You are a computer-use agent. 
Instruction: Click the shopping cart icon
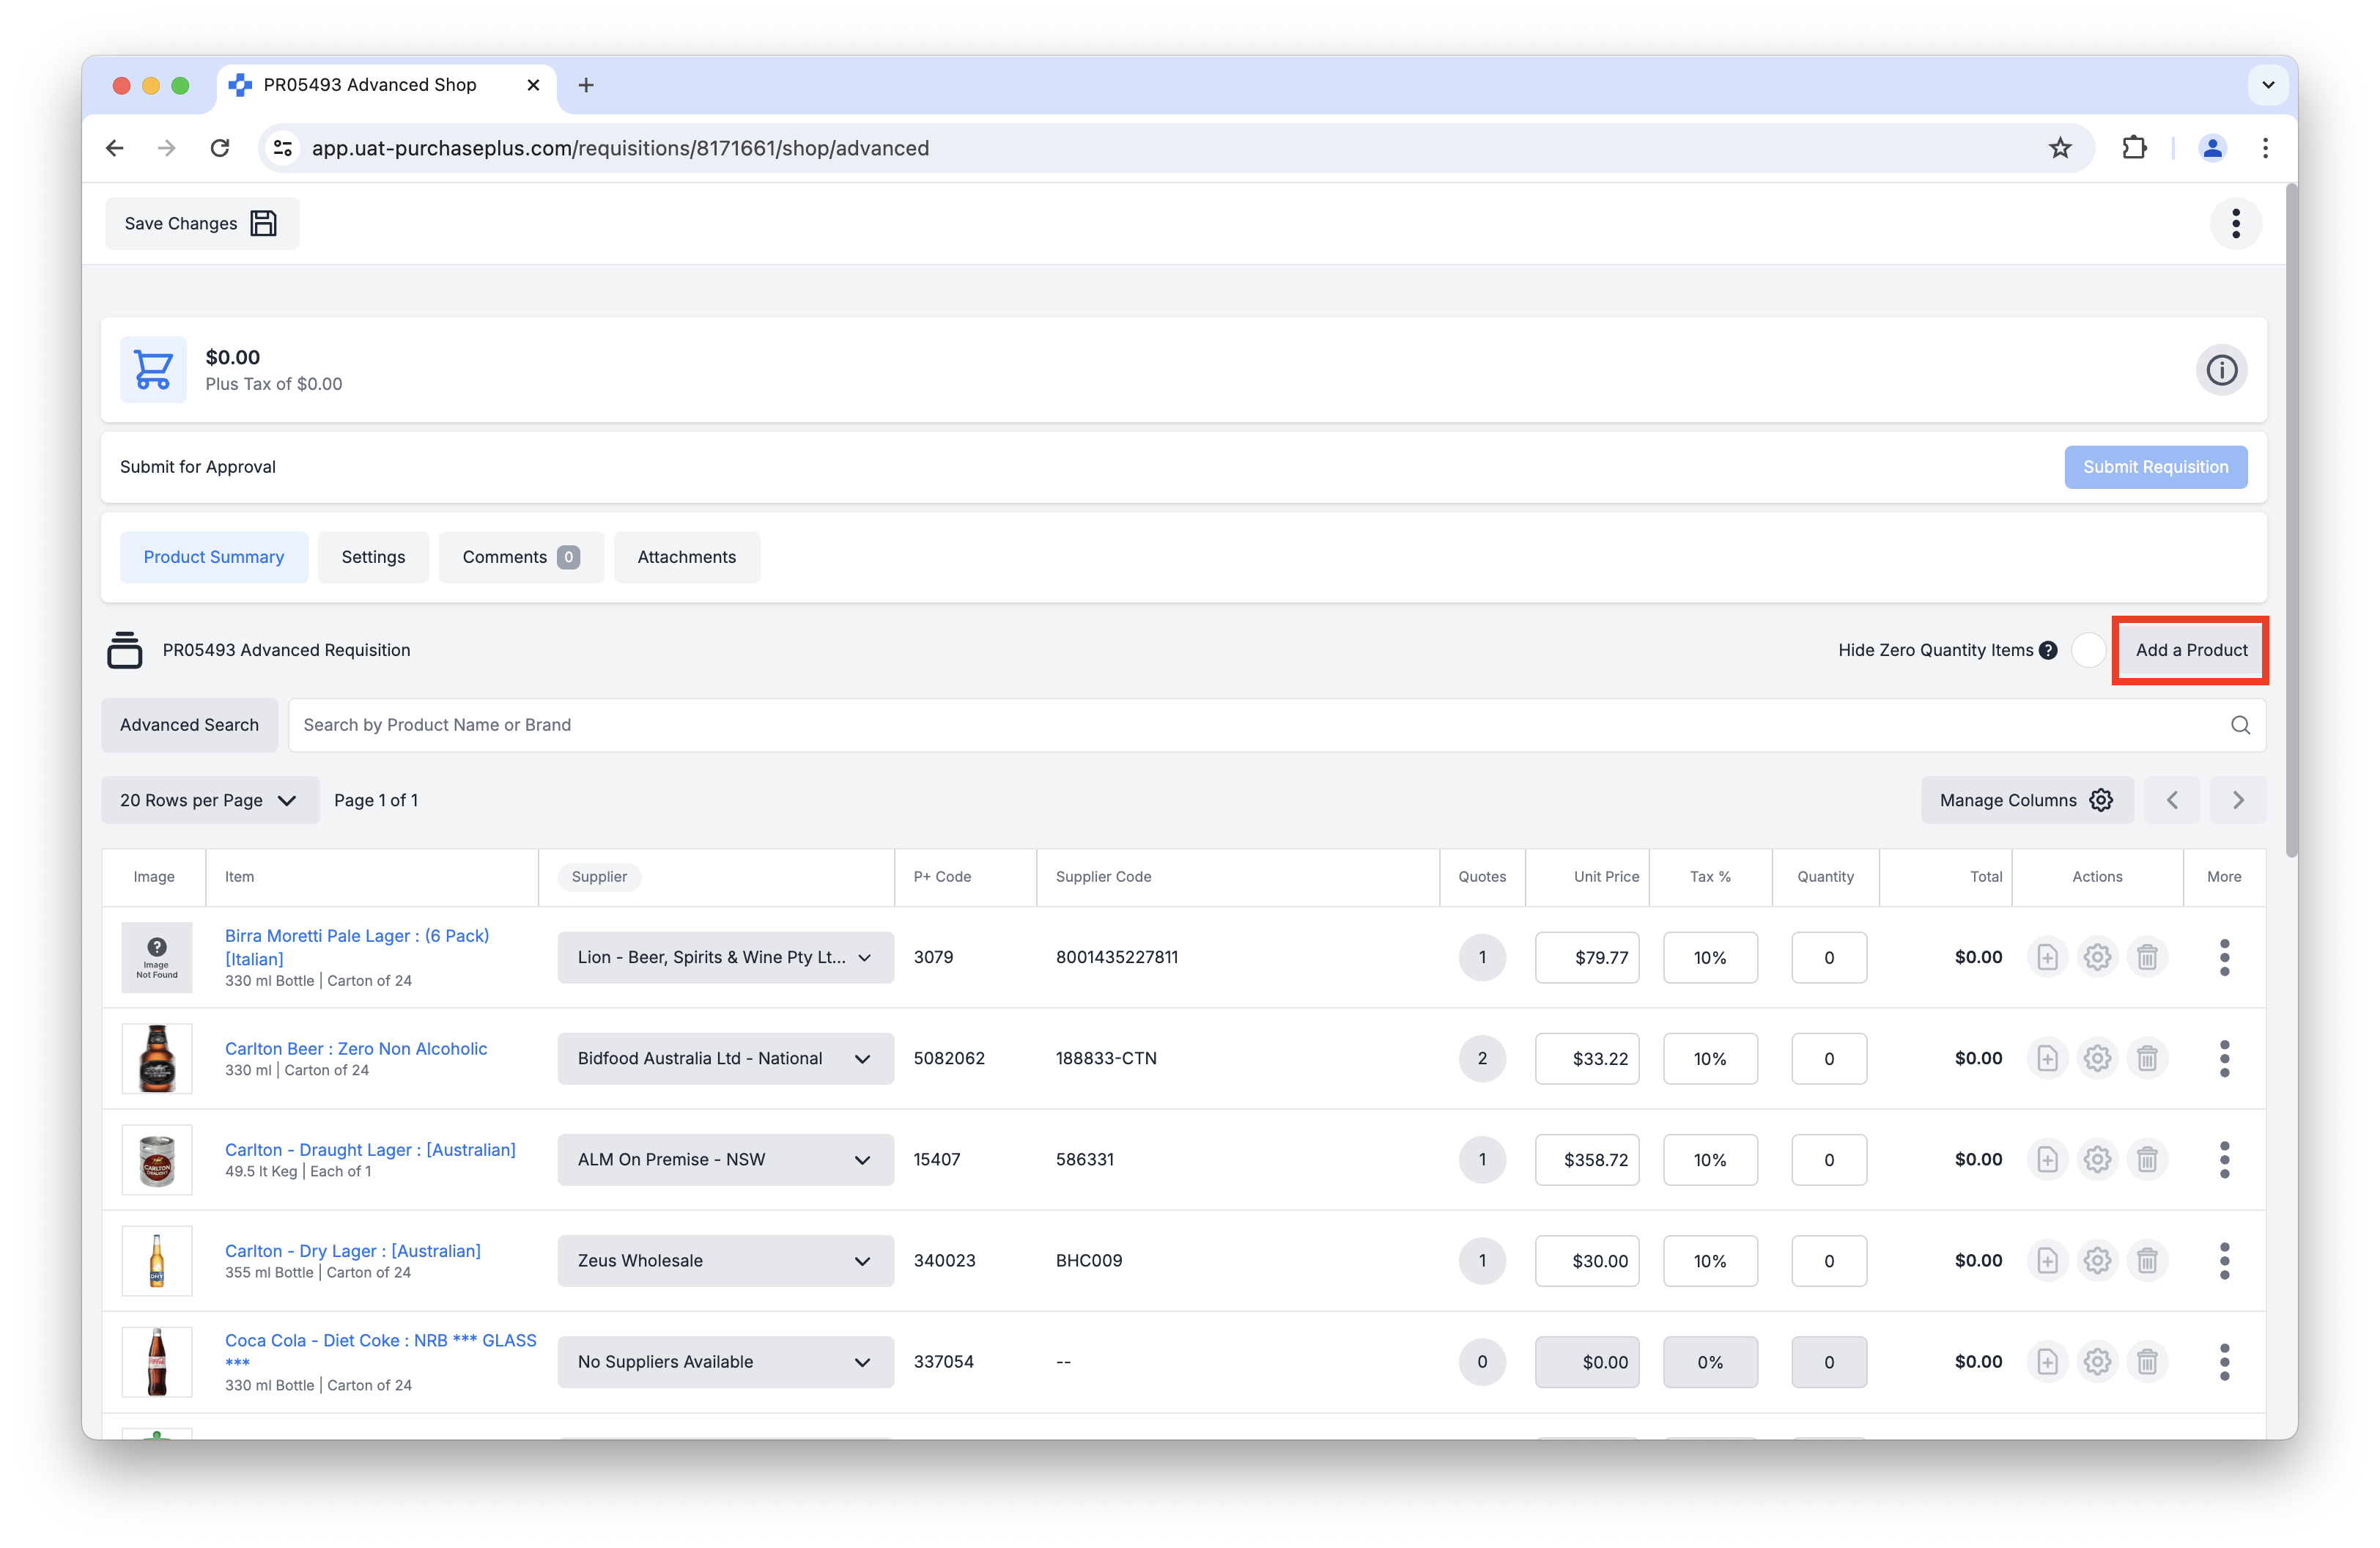click(153, 370)
